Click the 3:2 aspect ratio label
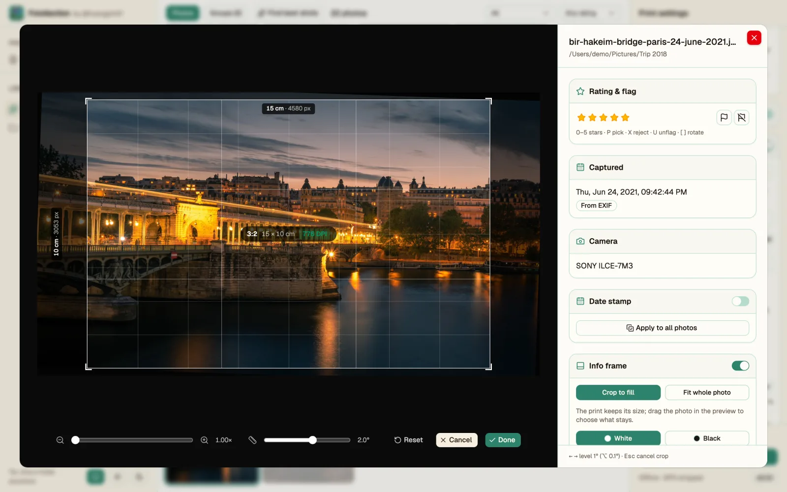 pyautogui.click(x=252, y=234)
